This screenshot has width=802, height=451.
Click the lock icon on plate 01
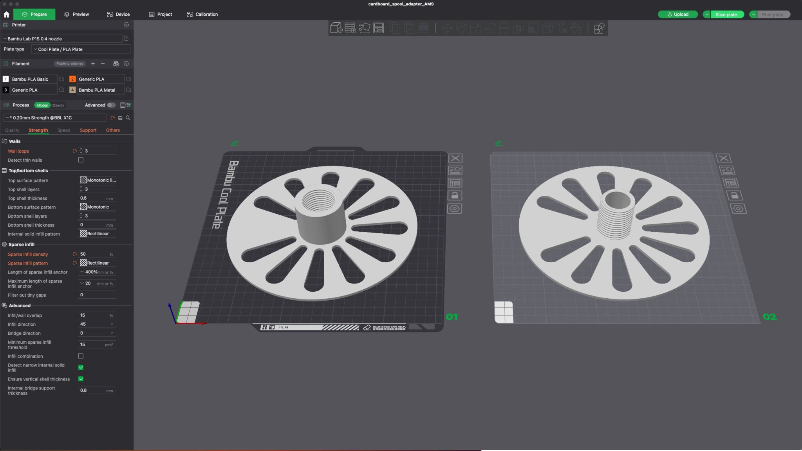click(x=455, y=195)
